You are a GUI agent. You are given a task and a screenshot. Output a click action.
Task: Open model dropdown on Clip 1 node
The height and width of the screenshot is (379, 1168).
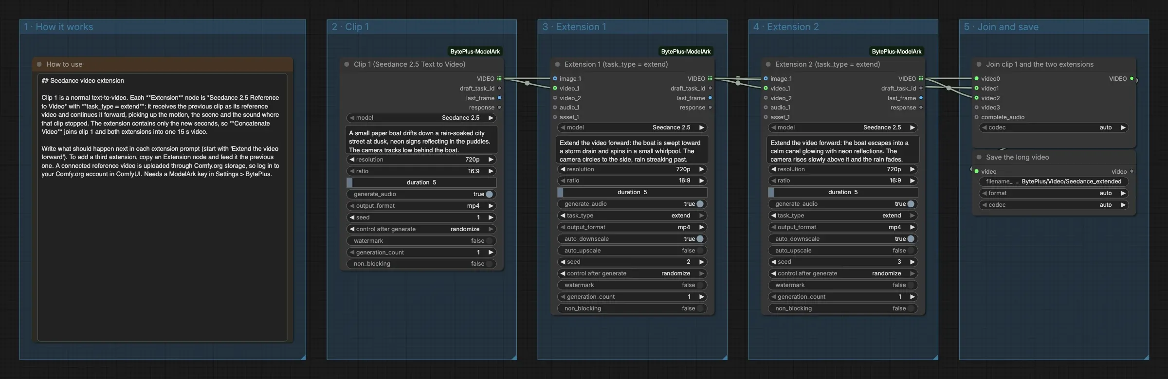pyautogui.click(x=421, y=118)
